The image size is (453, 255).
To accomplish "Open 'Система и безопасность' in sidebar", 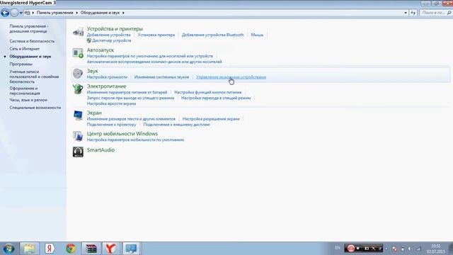I will click(32, 41).
